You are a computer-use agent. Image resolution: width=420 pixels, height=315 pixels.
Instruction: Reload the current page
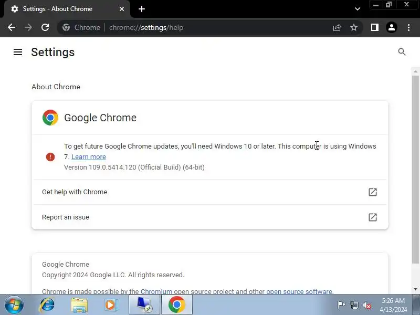tap(45, 27)
